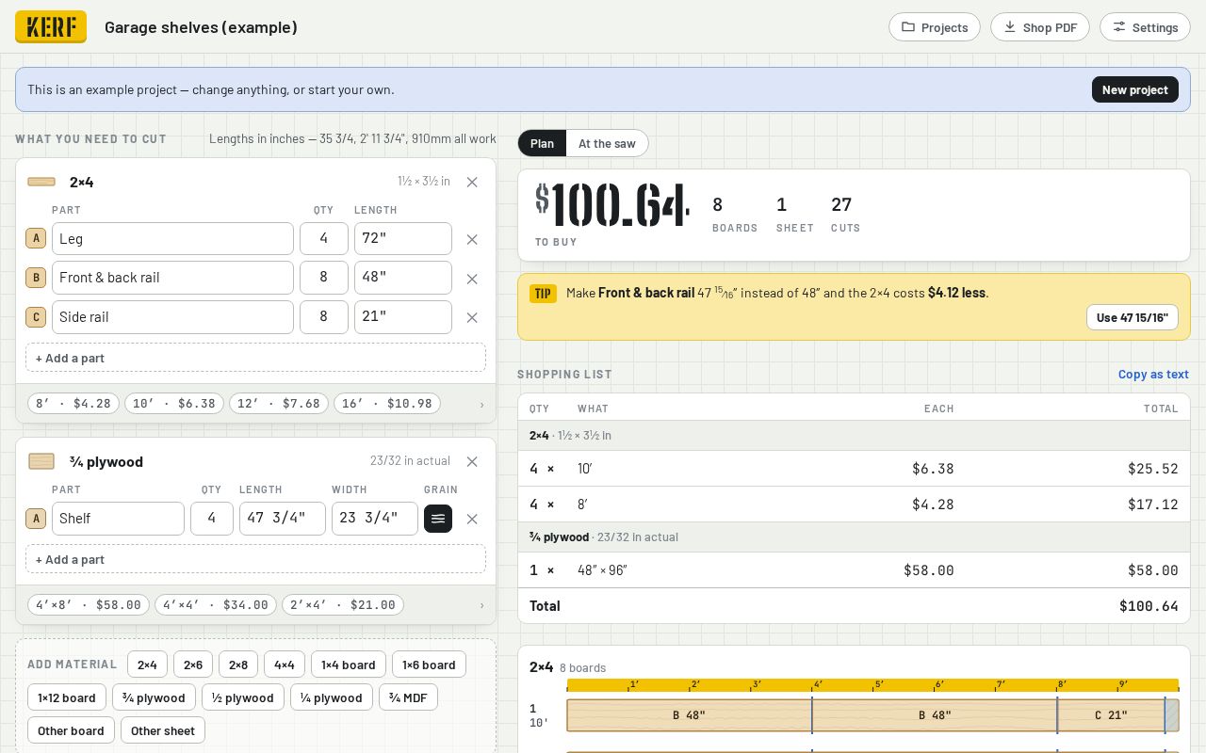Add a part to the 2×4 card
1206x753 pixels.
click(255, 358)
